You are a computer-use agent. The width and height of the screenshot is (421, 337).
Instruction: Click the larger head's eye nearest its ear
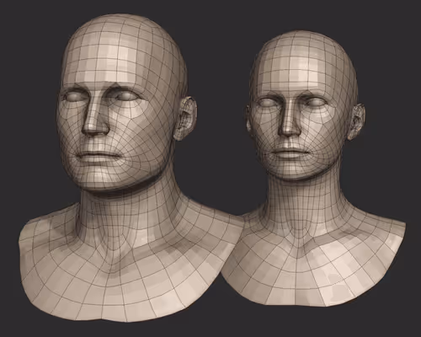click(x=125, y=96)
